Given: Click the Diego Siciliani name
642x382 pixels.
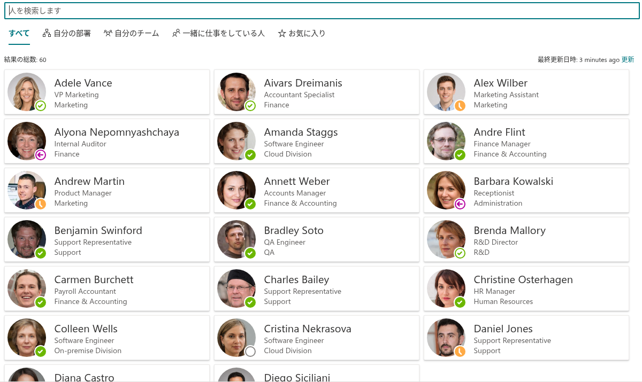Looking at the screenshot, I should coord(297,377).
